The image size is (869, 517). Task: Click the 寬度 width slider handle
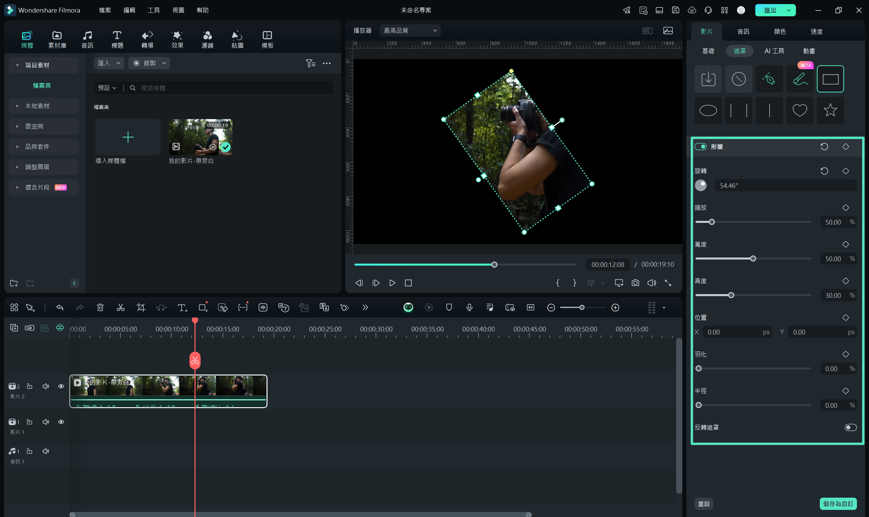click(x=753, y=258)
